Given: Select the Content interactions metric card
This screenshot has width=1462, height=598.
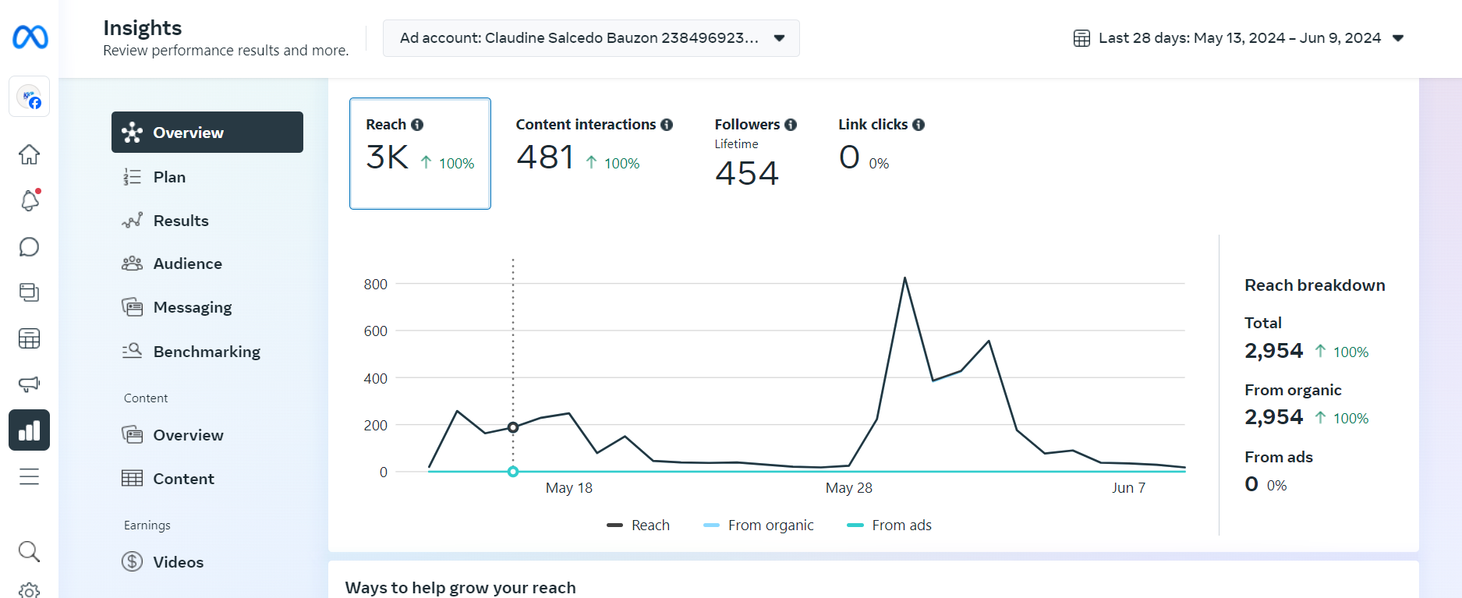Looking at the screenshot, I should tap(593, 153).
